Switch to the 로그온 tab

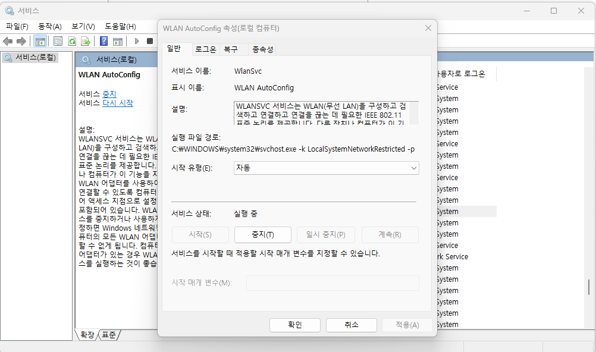pyautogui.click(x=206, y=49)
